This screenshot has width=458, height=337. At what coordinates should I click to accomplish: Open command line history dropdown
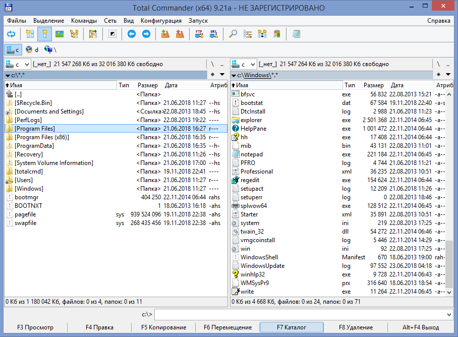point(449,314)
